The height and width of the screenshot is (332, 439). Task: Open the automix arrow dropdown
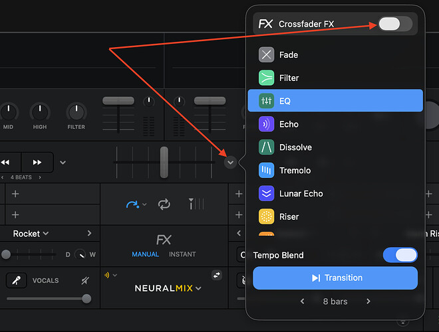point(144,205)
